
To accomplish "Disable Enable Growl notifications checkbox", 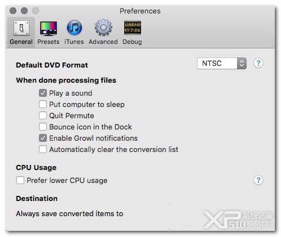I will pyautogui.click(x=43, y=138).
